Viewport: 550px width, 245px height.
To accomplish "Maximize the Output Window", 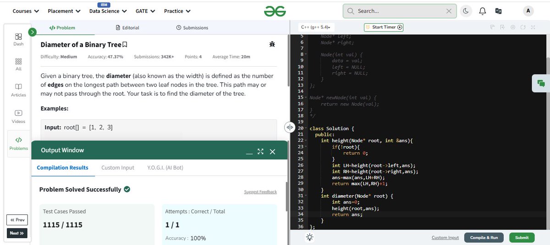I will pyautogui.click(x=261, y=151).
